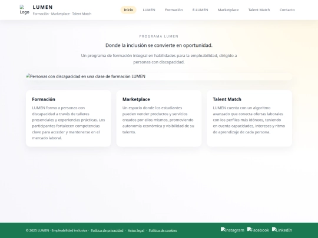
Task: Click the tagline 'Formación · Marketplace · Talent Match'
Action: coord(62,14)
